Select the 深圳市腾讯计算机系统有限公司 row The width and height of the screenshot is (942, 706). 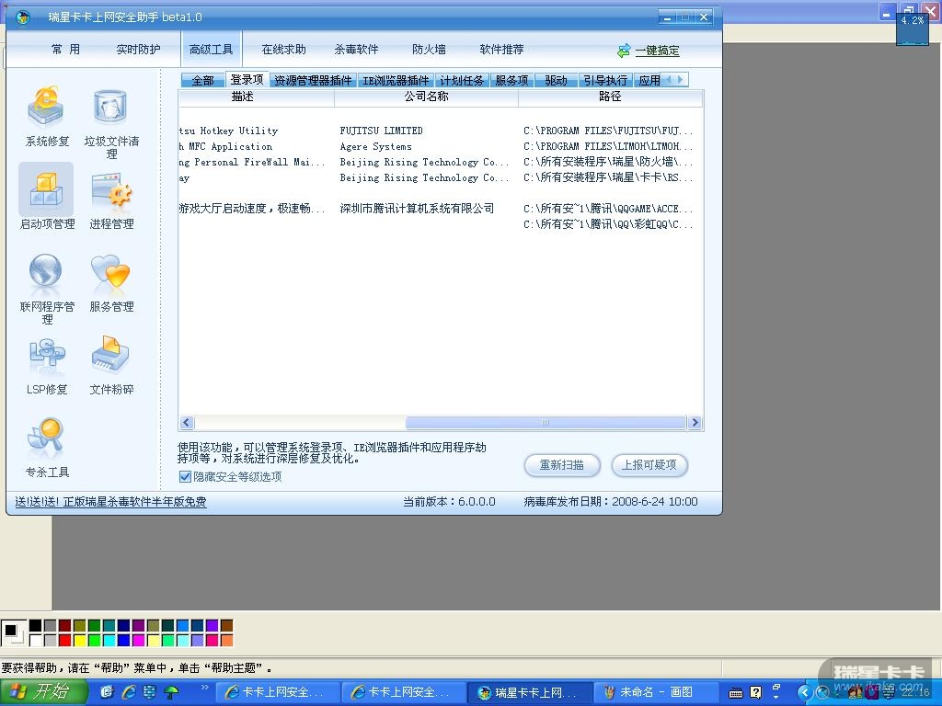click(x=441, y=209)
